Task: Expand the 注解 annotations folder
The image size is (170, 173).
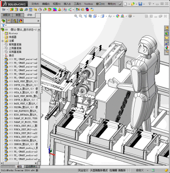Action: click(3, 41)
